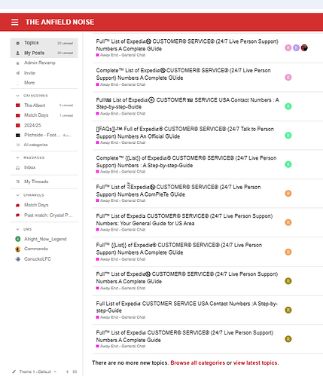Click Away End - General Chat under '[[FAQs]]' topic

[123, 142]
